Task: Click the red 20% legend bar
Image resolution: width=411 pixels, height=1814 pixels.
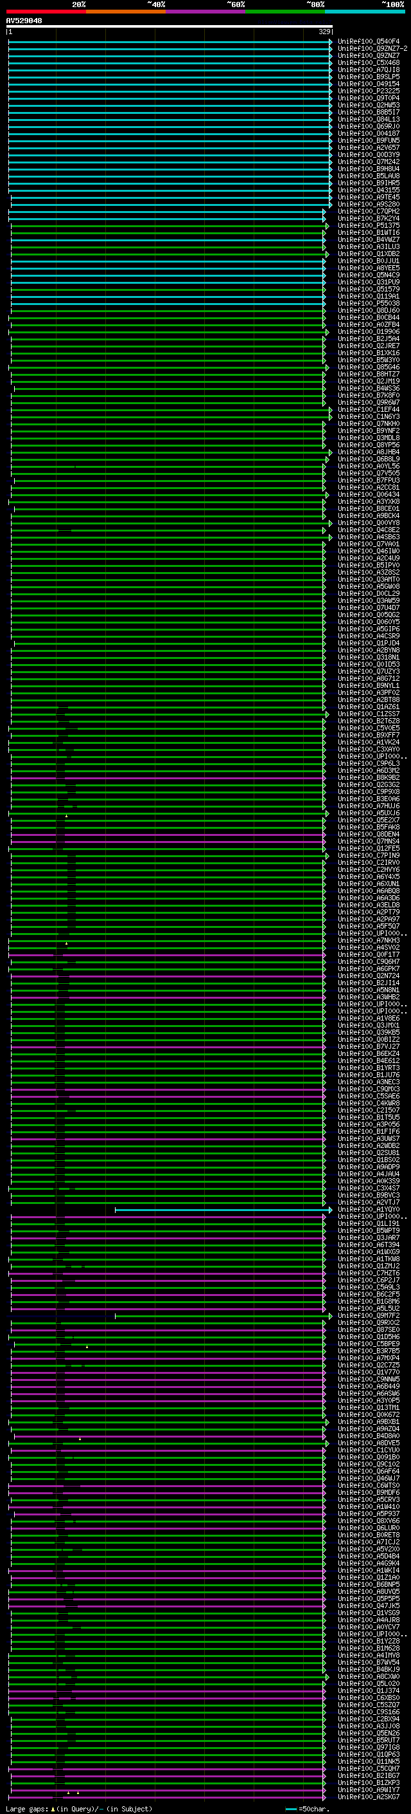Action: tap(46, 12)
